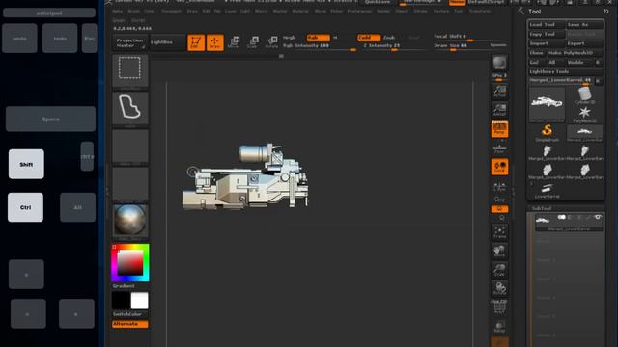Click the Menus toggle button

coord(457,2)
